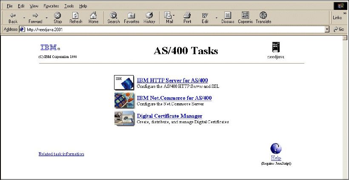Click the Help globe icon
The width and height of the screenshot is (349, 180).
[276, 148]
